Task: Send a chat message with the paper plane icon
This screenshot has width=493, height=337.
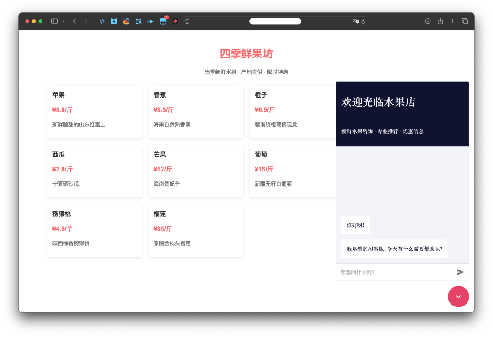Action: pyautogui.click(x=461, y=272)
